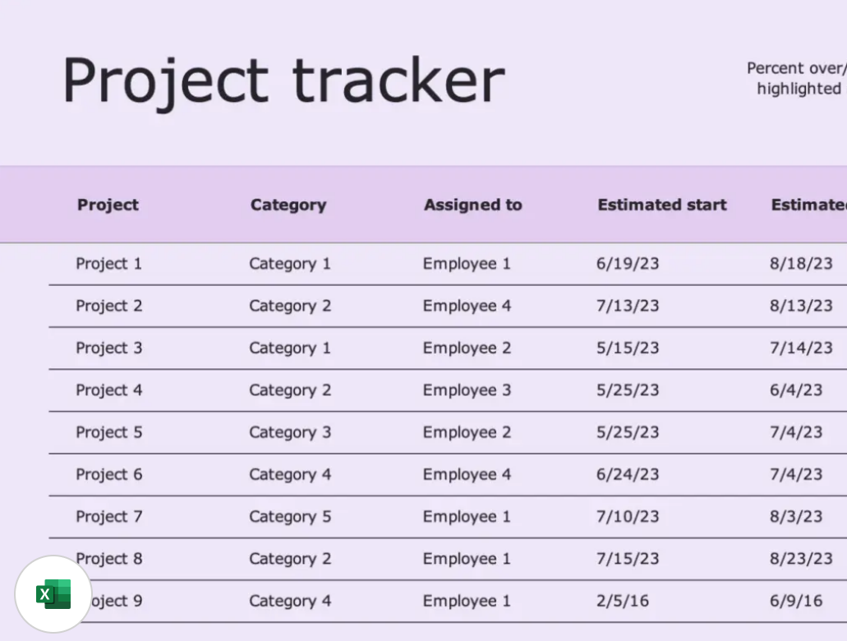
Task: Click the 7/15/23 date in Project 8 row
Action: coord(628,559)
